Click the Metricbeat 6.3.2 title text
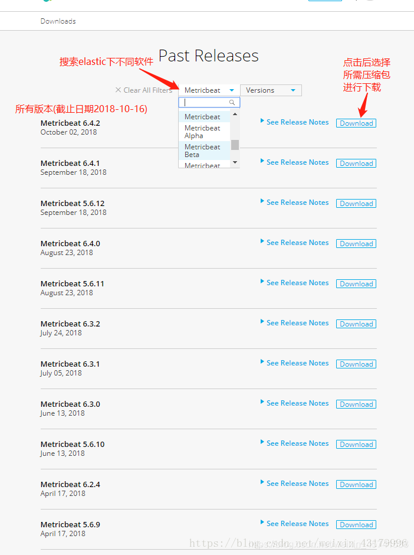 tap(70, 324)
